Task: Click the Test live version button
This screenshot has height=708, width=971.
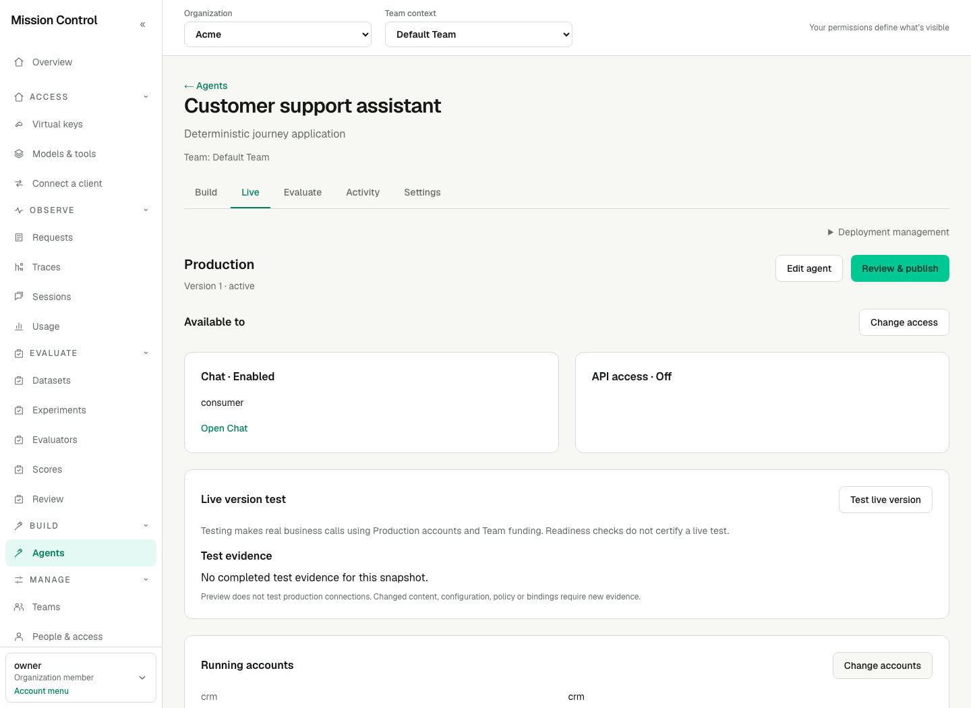Action: [885, 500]
